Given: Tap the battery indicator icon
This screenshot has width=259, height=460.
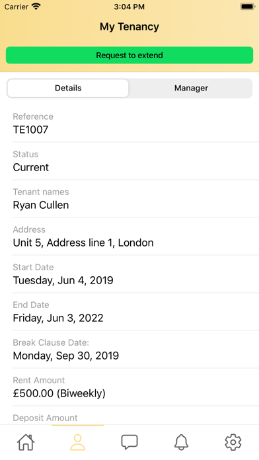Looking at the screenshot, I should click(247, 7).
